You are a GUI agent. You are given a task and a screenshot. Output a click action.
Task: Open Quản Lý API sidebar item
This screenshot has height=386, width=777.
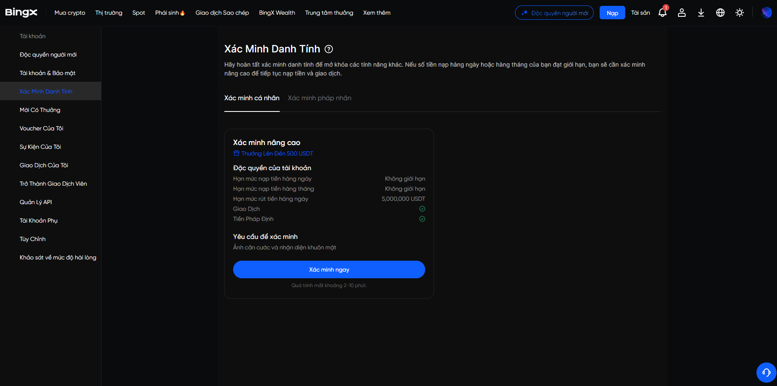[x=36, y=202]
